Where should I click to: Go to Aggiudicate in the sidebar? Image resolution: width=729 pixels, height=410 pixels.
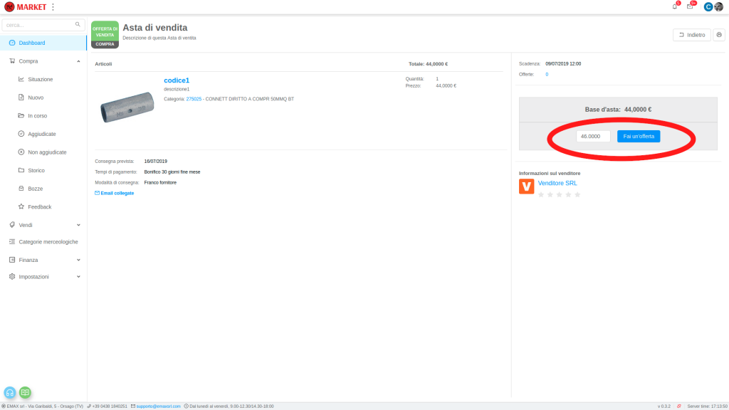point(42,134)
